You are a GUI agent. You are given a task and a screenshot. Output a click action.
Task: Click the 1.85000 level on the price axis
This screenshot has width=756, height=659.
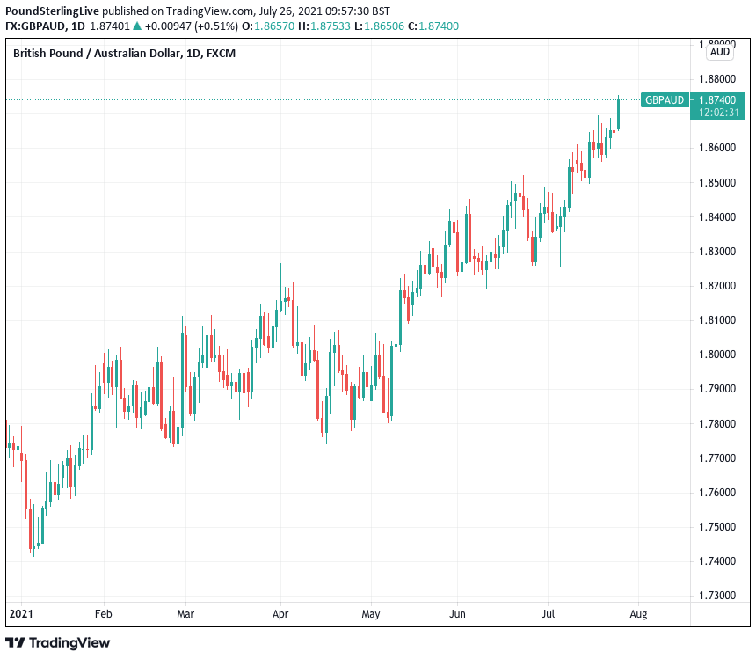coord(716,182)
